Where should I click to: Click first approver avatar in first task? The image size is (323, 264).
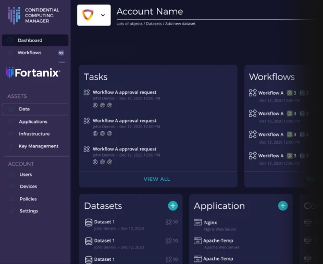95,105
